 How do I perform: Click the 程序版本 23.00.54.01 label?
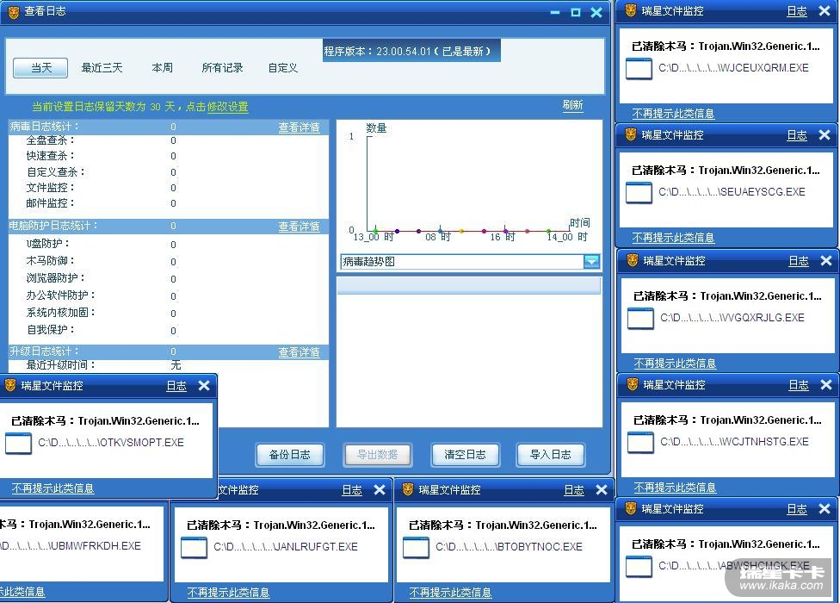coord(411,51)
